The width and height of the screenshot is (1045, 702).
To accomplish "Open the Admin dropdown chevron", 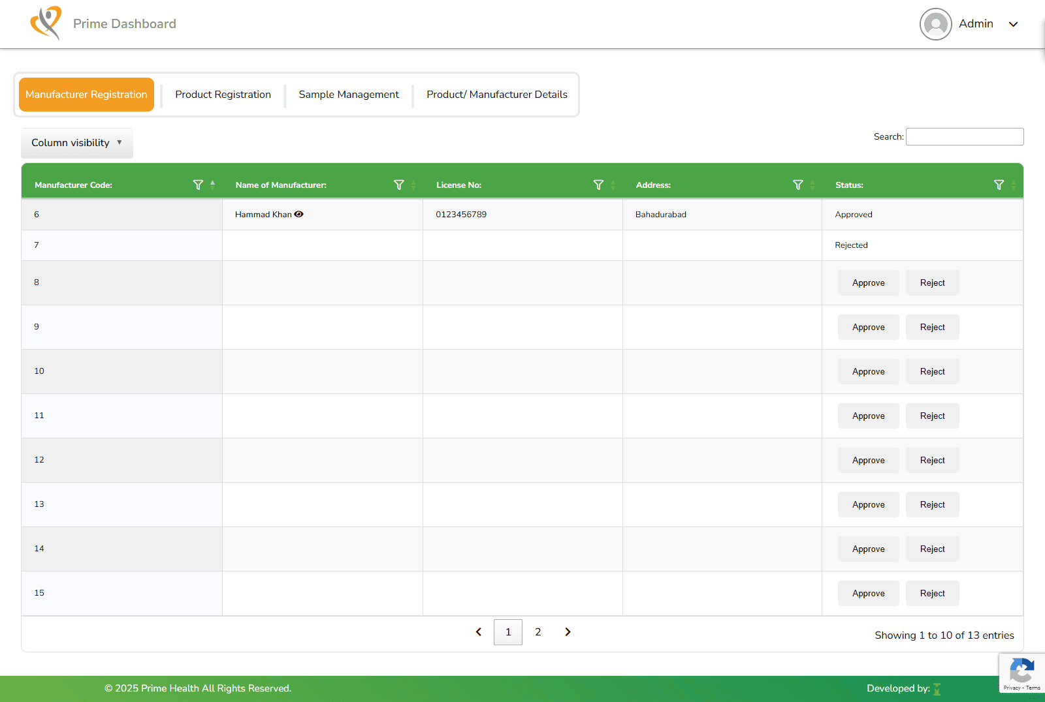I will (x=1014, y=24).
